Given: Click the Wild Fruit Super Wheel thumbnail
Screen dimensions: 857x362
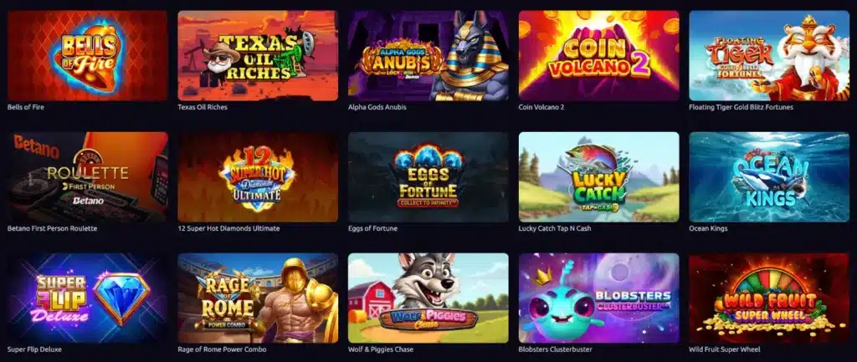Looking at the screenshot, I should [x=770, y=298].
